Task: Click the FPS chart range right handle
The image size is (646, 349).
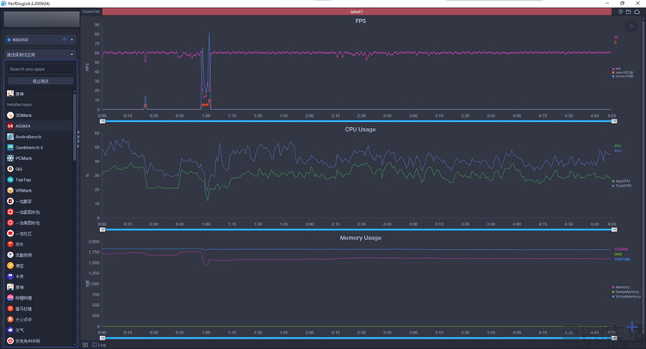Action: [614, 121]
